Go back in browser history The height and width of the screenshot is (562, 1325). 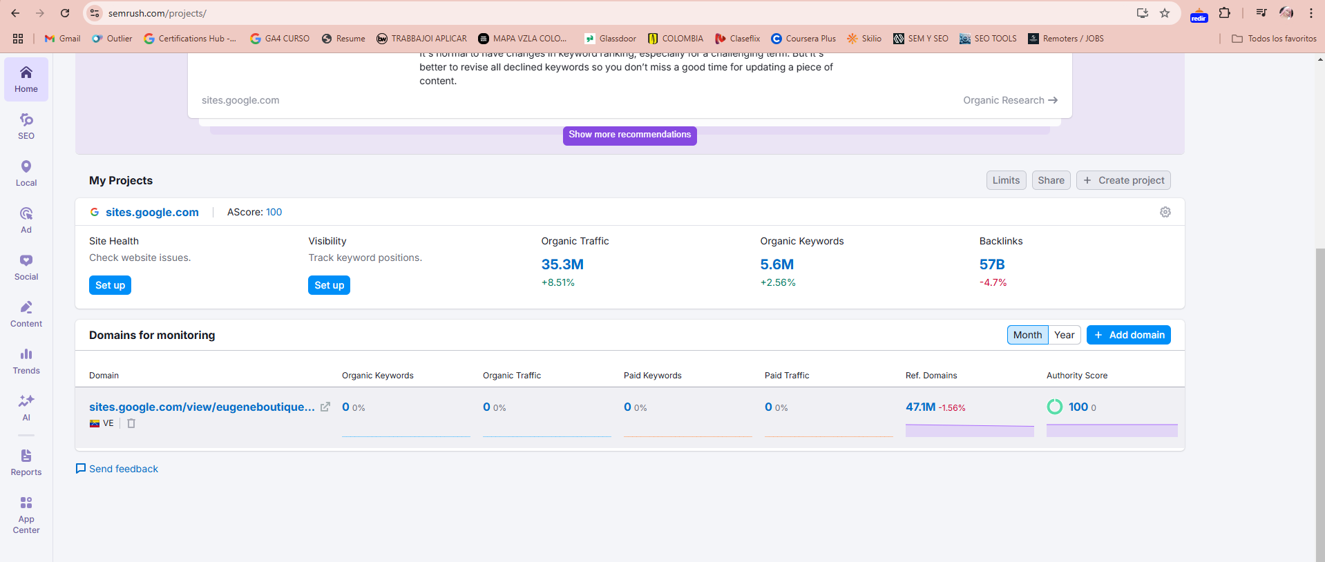[15, 13]
